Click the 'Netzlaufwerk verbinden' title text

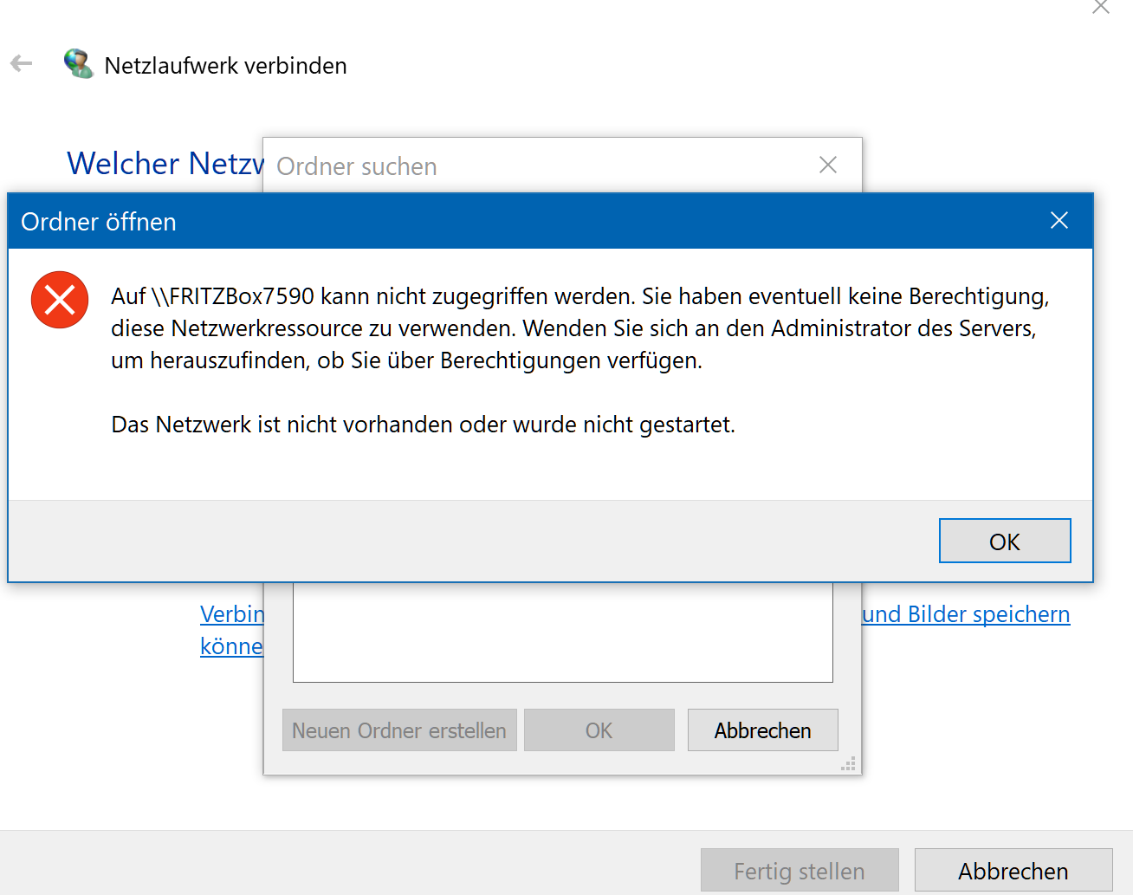tap(225, 66)
